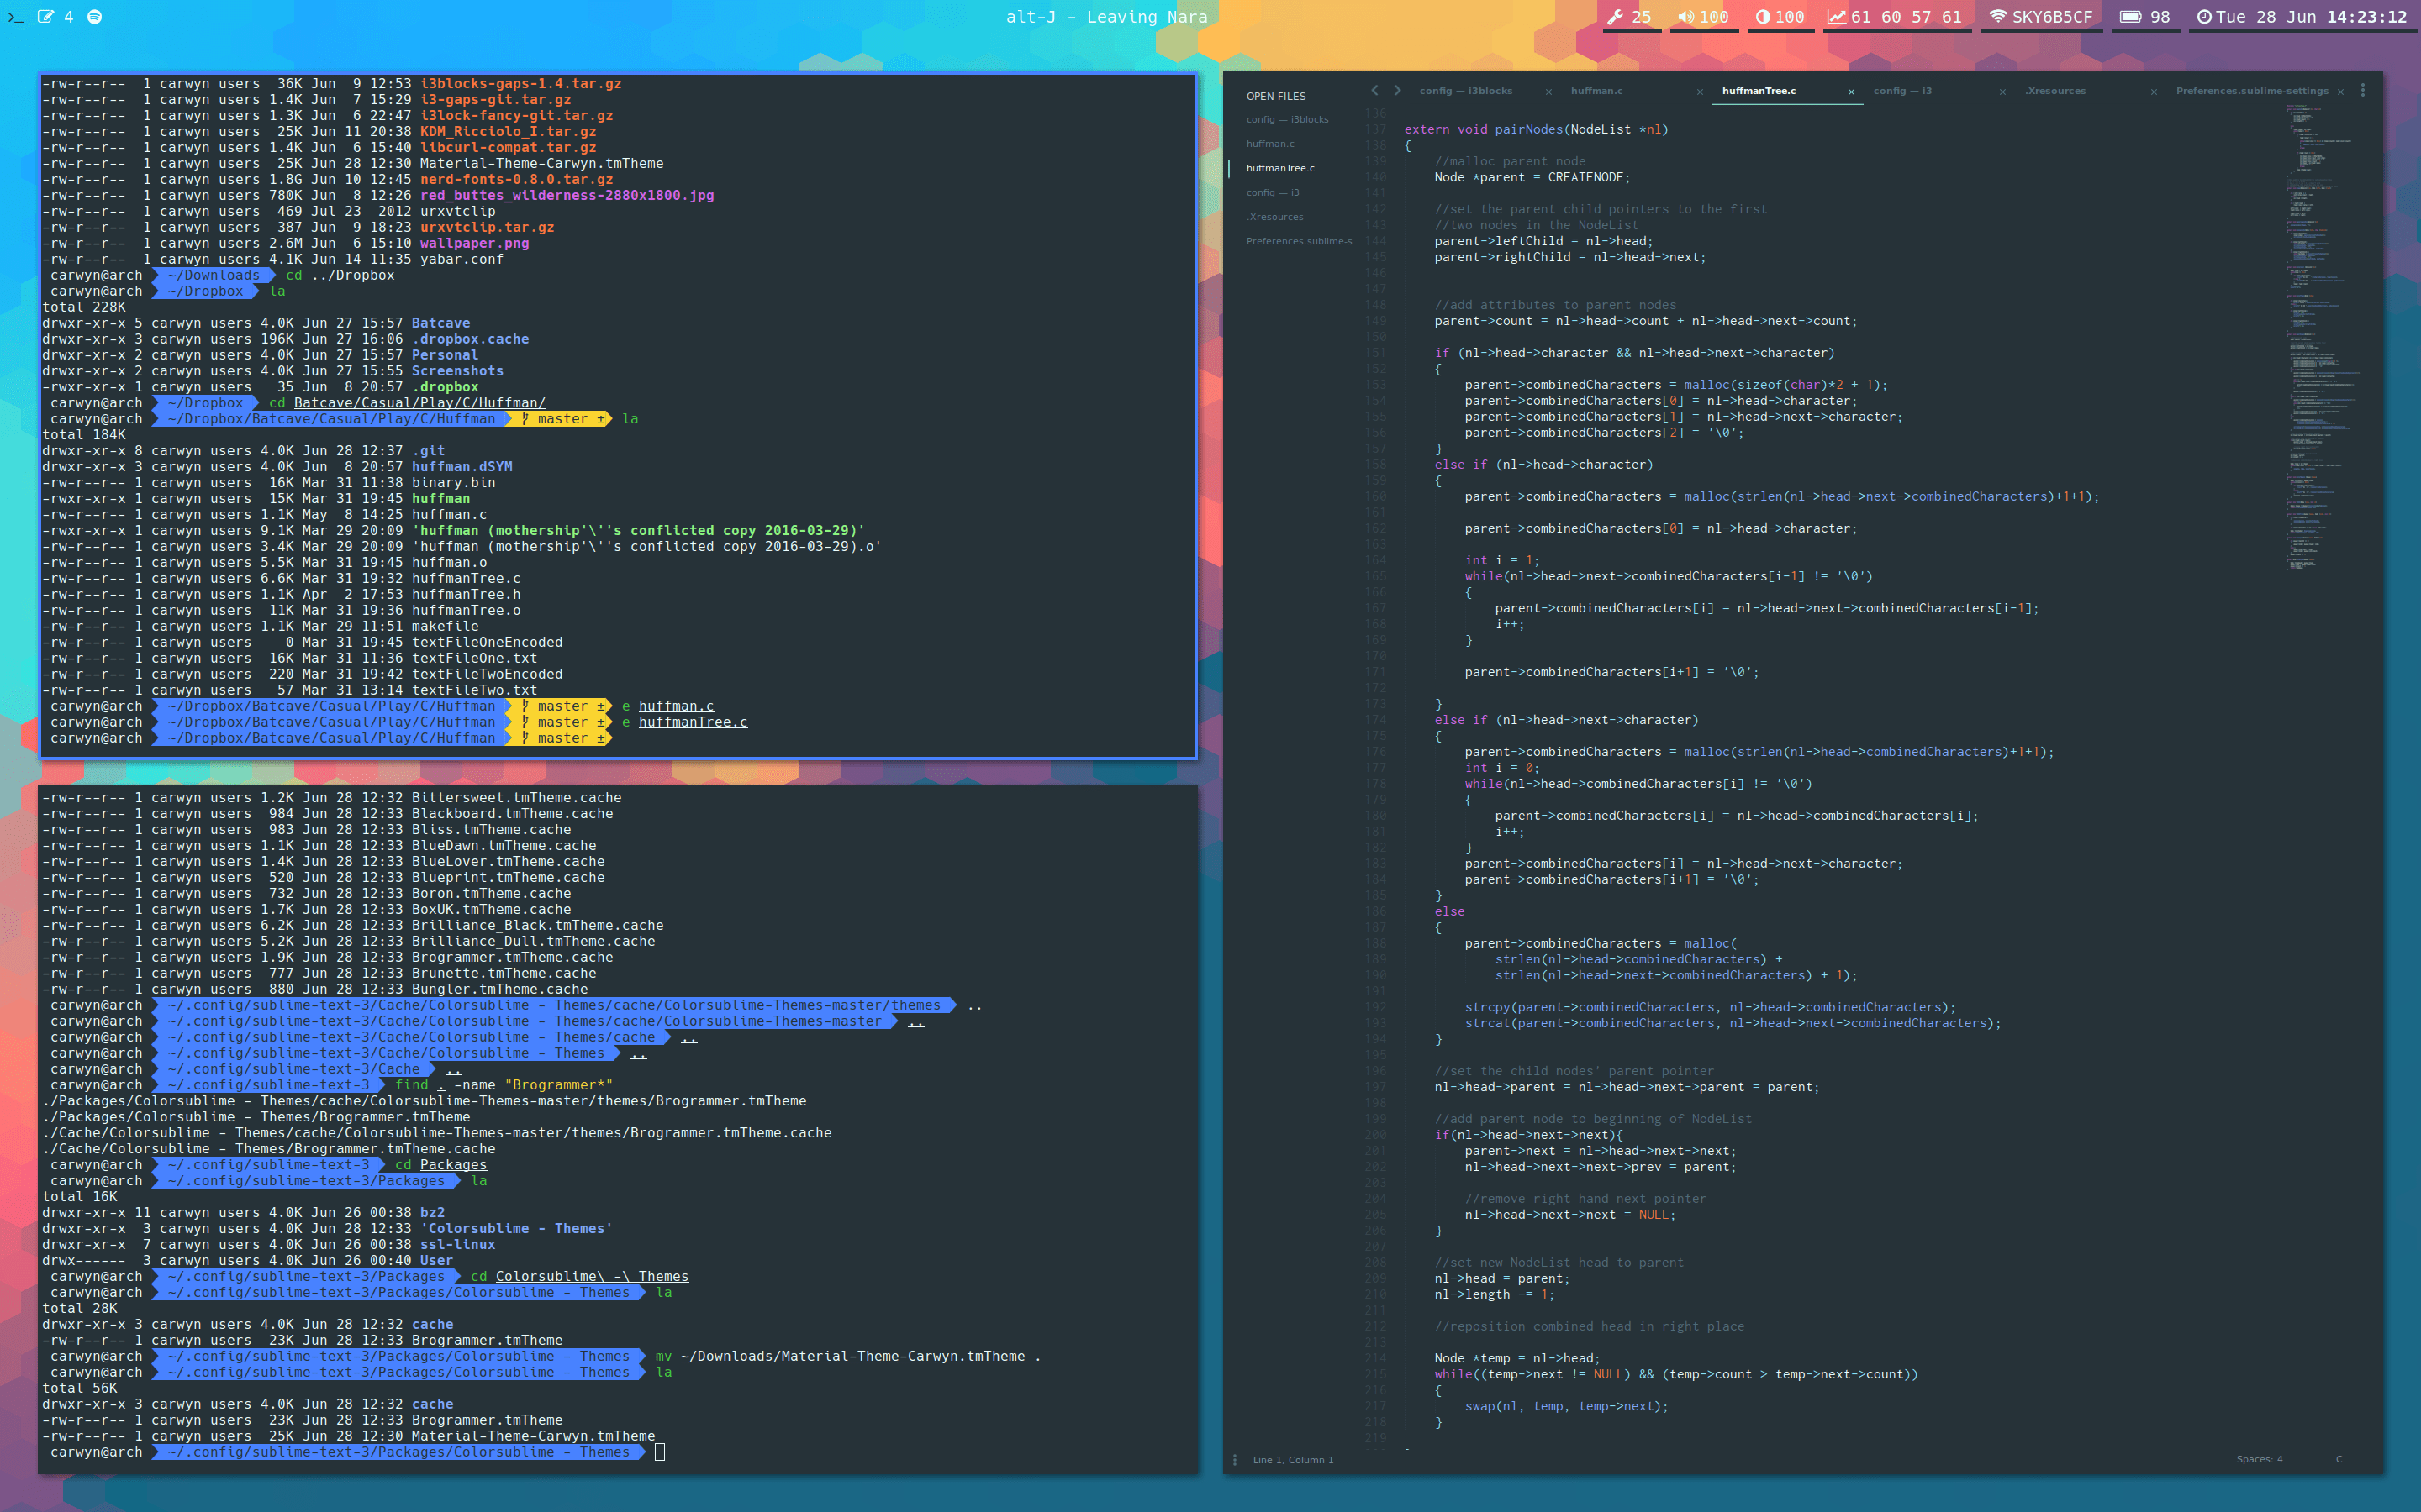Open the tab overflow menu (three dots)

click(x=2363, y=91)
